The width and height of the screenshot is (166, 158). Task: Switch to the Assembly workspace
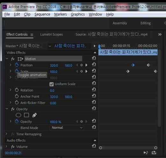(x=120, y=23)
